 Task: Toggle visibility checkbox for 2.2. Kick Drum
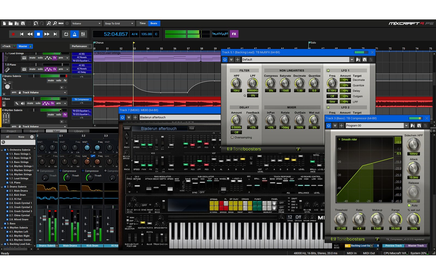(7, 195)
